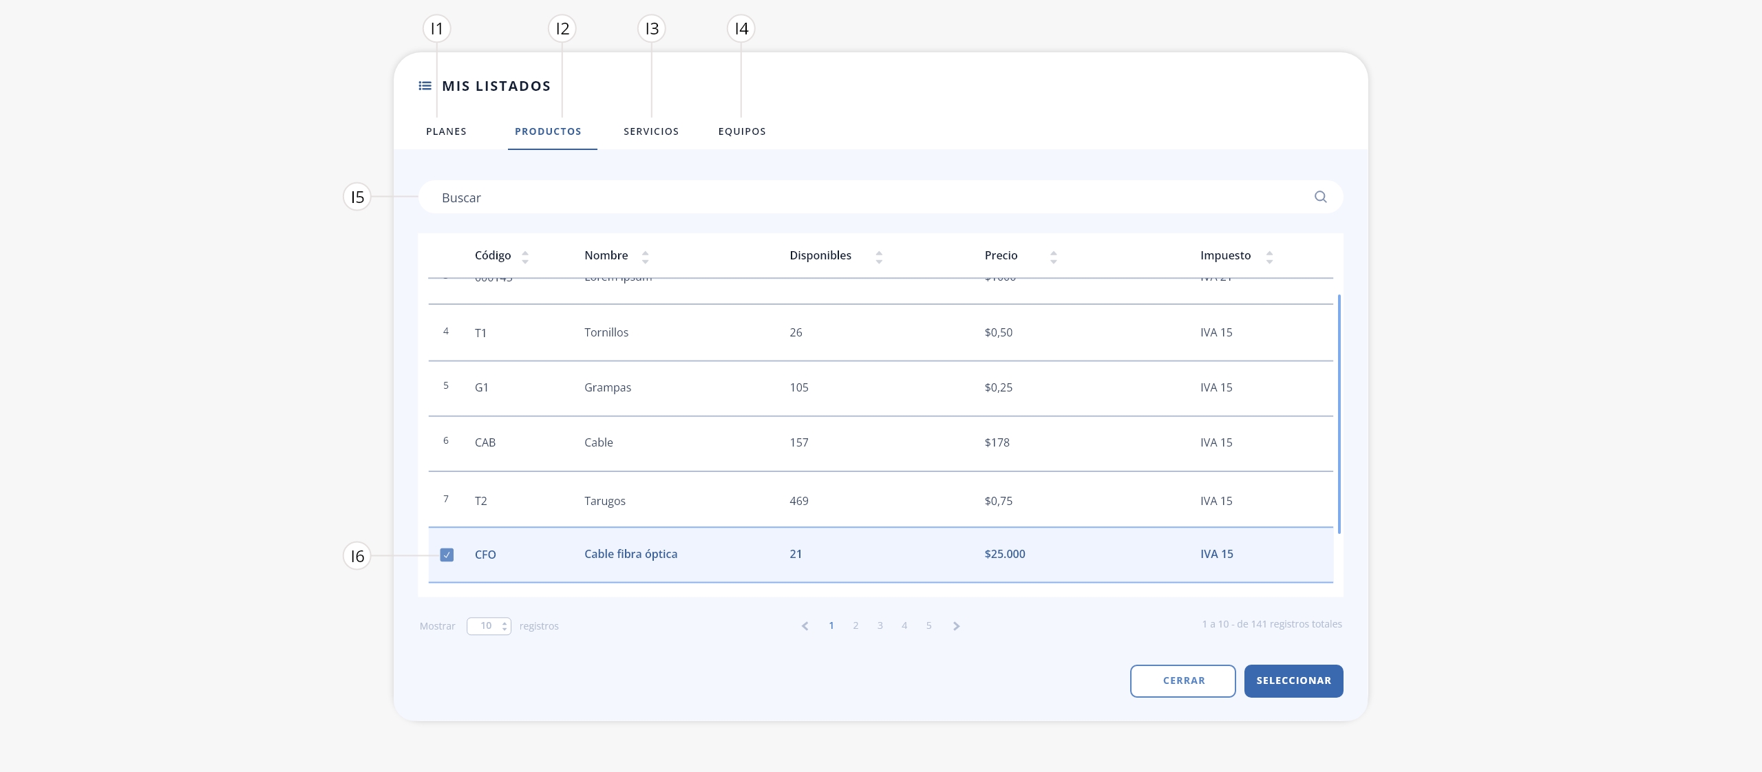The image size is (1762, 772).
Task: Click the search magnifier icon
Action: [1320, 197]
